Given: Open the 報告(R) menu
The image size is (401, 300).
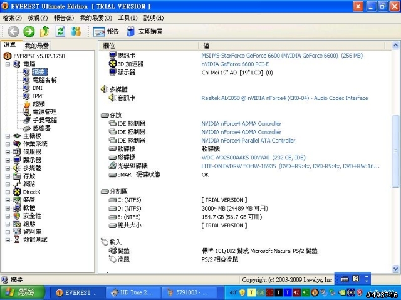Looking at the screenshot, I should [64, 18].
